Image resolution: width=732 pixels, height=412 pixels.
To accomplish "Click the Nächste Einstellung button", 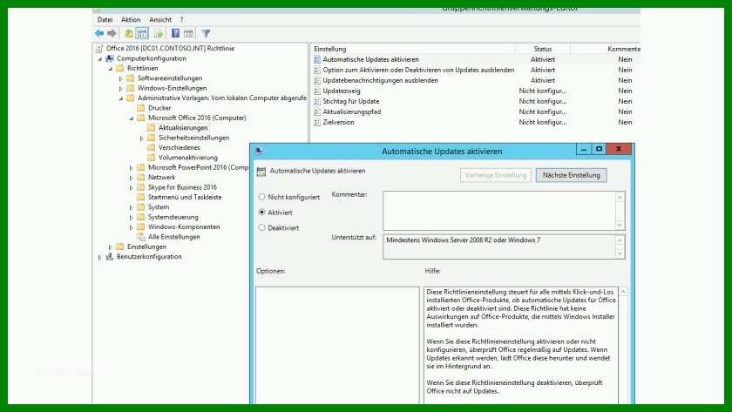I will pos(572,175).
